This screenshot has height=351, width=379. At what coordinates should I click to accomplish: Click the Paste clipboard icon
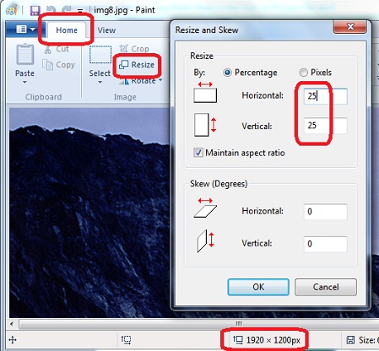[x=25, y=54]
